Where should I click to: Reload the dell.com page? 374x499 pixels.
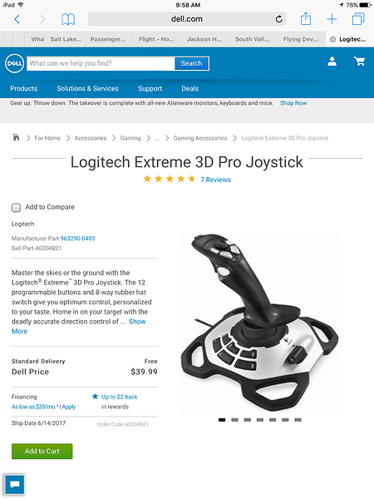279,19
